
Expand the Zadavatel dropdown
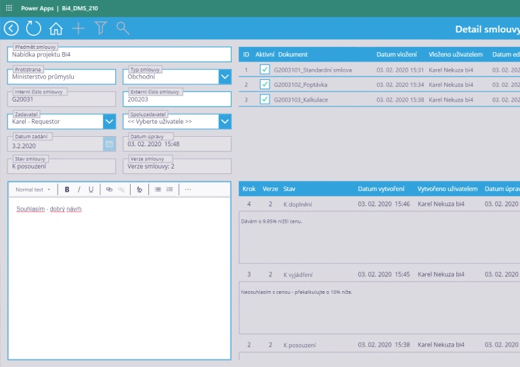(109, 122)
